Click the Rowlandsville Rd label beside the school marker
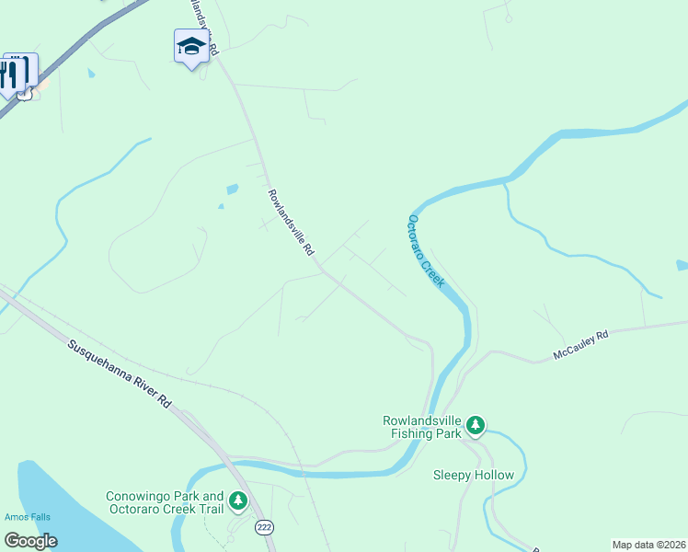Screen dimensions: 688x552 tap(204, 27)
